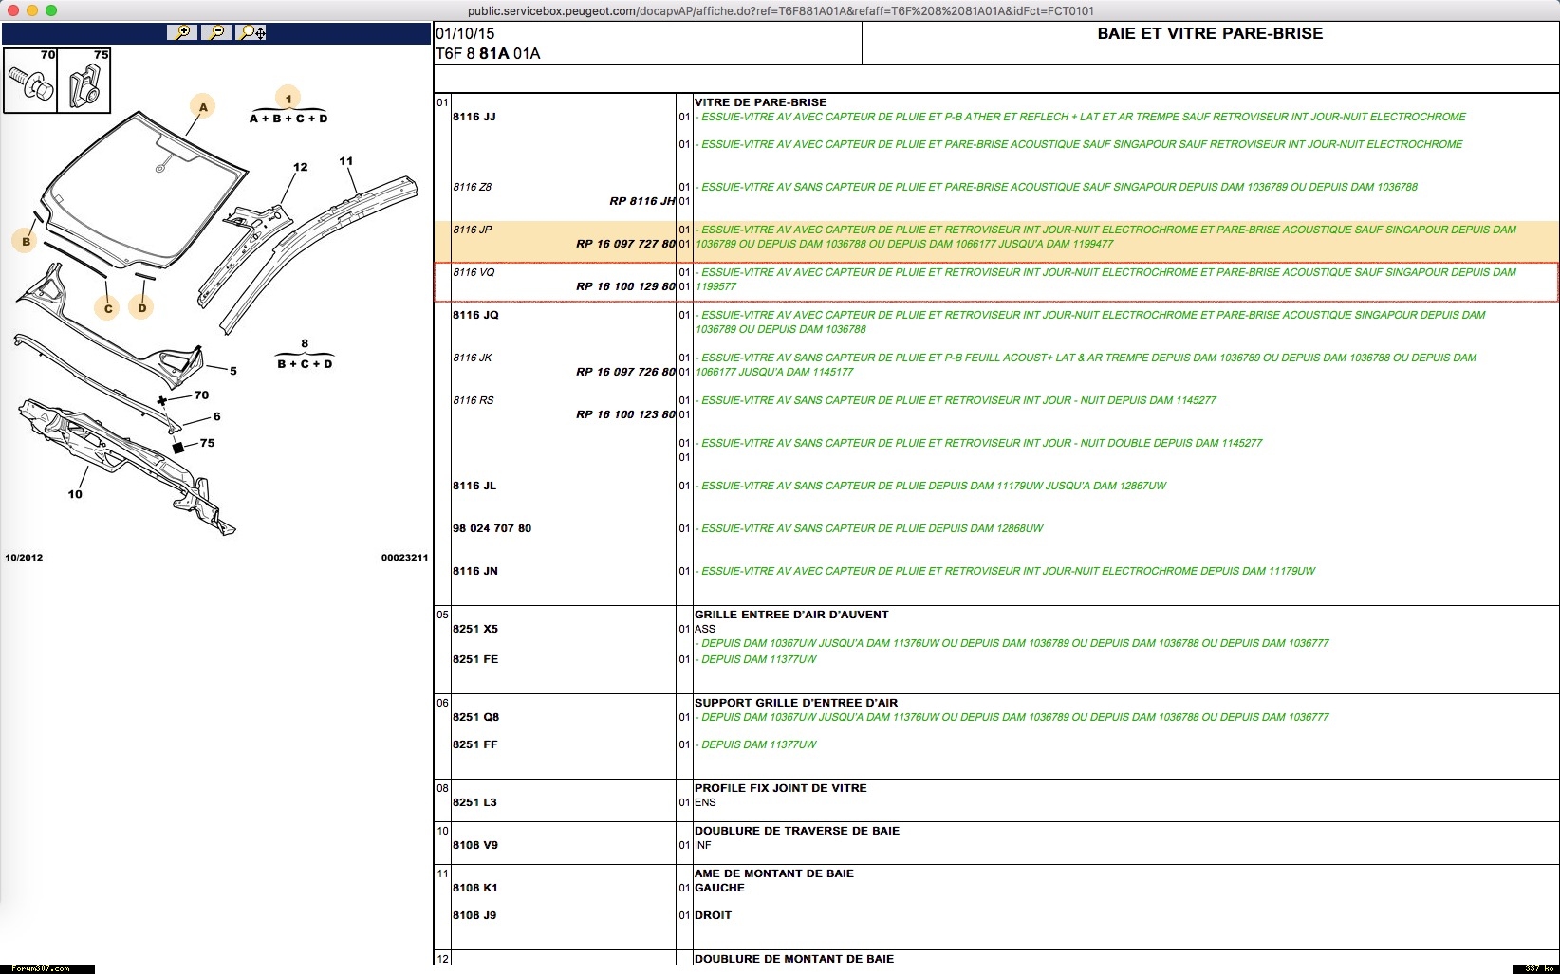Click the number 12 label in the diagram
The height and width of the screenshot is (974, 1560).
click(x=300, y=167)
